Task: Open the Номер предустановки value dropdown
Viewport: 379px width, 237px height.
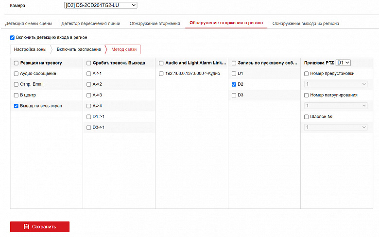Action: click(335, 84)
